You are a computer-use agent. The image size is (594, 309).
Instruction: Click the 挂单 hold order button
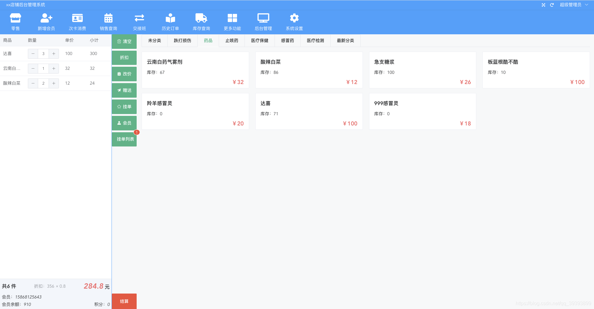pyautogui.click(x=124, y=107)
